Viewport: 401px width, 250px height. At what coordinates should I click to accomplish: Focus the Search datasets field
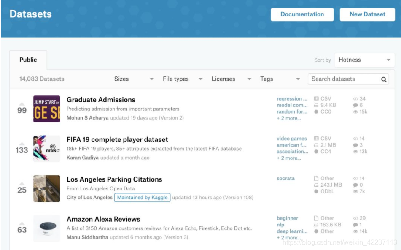click(x=348, y=79)
